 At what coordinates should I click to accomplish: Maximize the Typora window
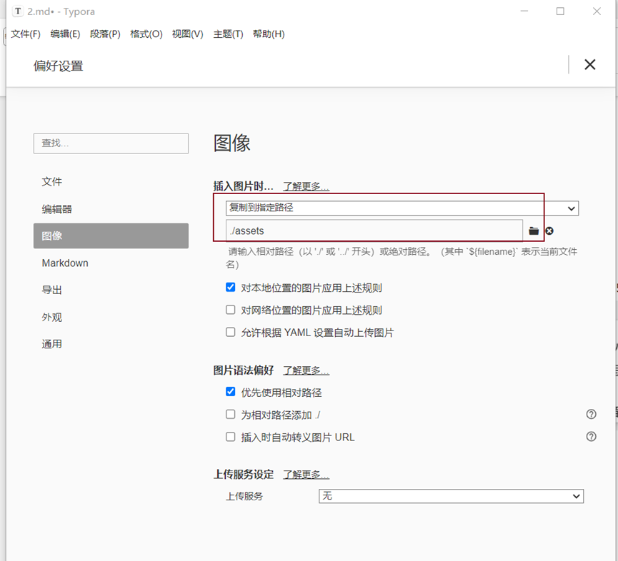click(560, 11)
